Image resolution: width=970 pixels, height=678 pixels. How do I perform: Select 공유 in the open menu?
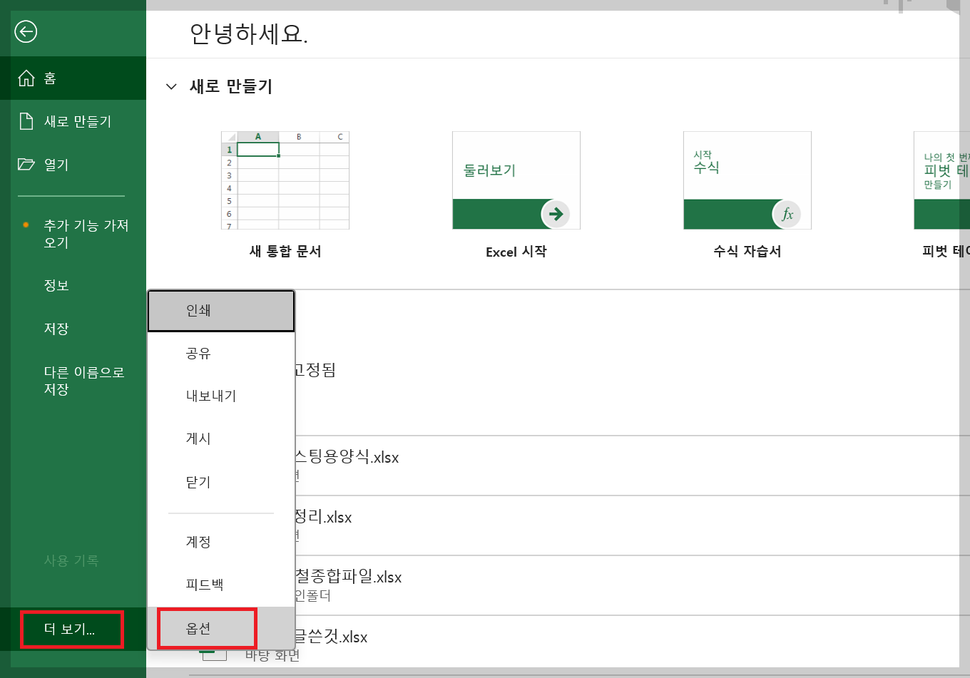coord(220,353)
